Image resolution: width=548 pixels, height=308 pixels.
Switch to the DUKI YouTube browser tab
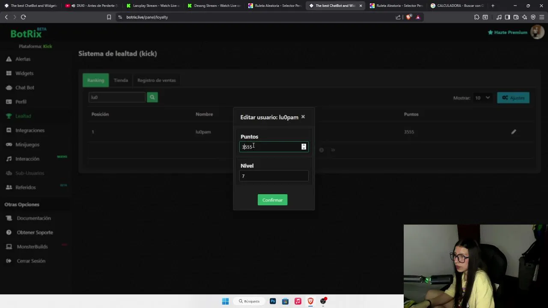[92, 6]
